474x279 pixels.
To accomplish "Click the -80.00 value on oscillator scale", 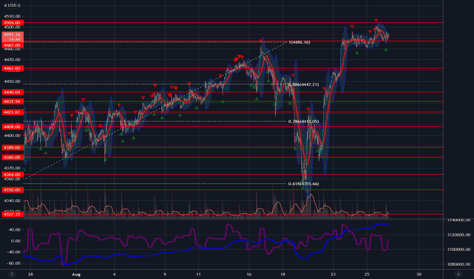I will pos(14,263).
